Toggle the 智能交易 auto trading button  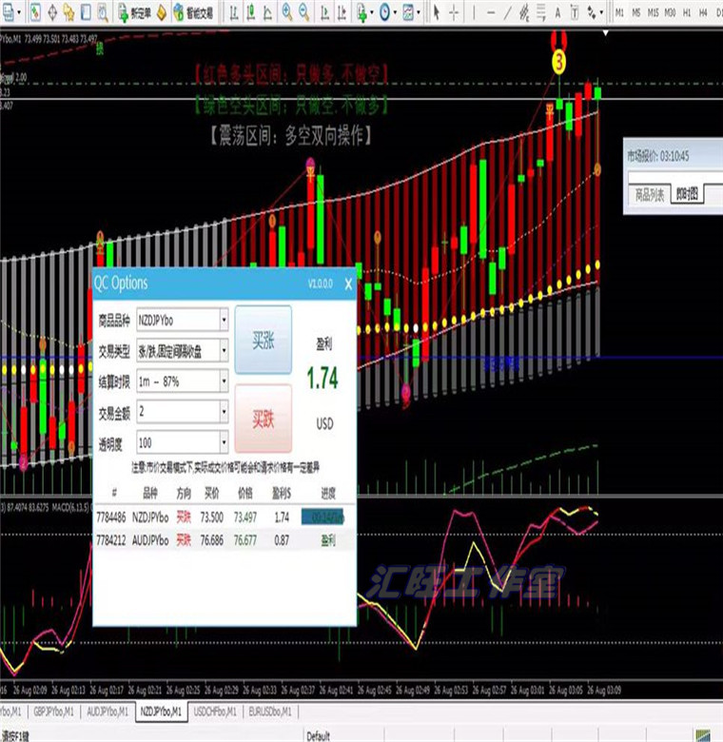193,12
